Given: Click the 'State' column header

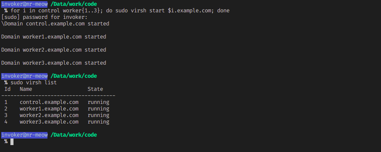Looking at the screenshot, I should 95,89.
